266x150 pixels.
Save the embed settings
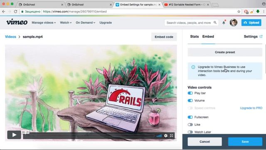click(245, 142)
